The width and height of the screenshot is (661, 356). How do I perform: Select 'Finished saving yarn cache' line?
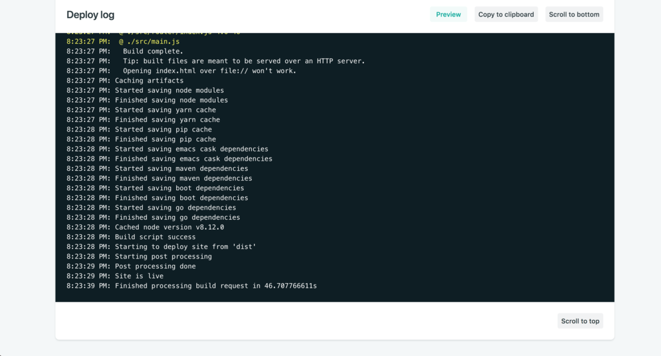(x=143, y=120)
